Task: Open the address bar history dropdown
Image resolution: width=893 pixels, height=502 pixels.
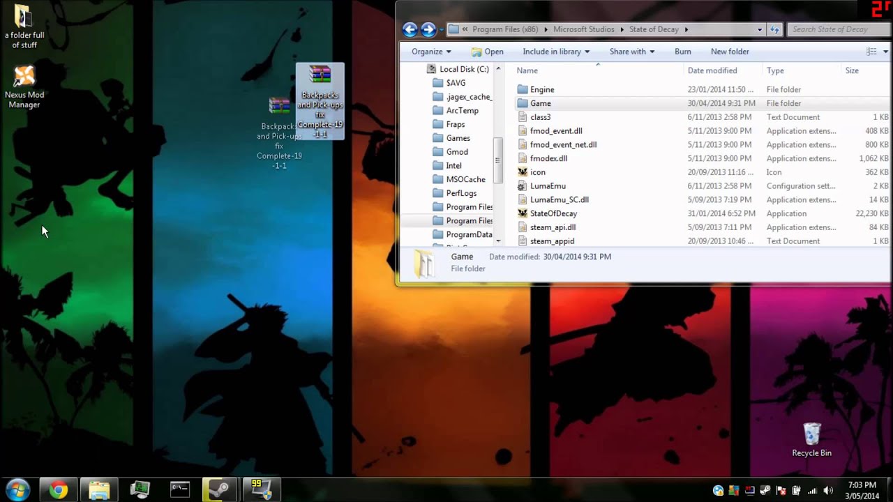Action: [760, 29]
